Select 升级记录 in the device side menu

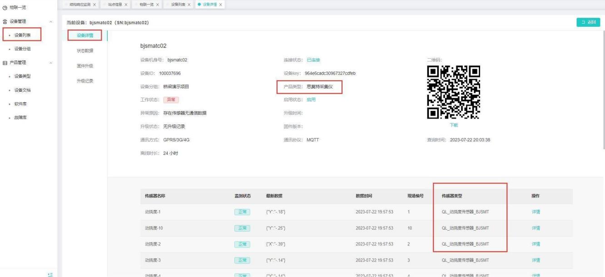(x=85, y=81)
